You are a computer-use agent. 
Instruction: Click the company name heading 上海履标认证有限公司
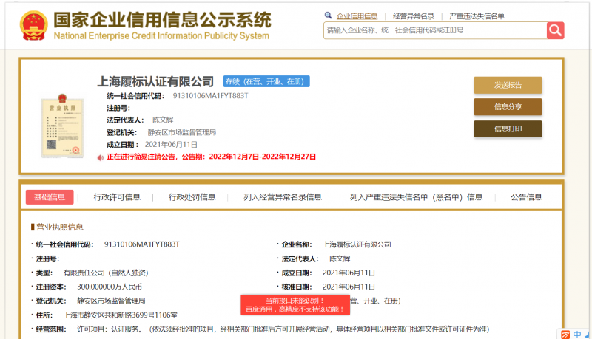pyautogui.click(x=155, y=81)
